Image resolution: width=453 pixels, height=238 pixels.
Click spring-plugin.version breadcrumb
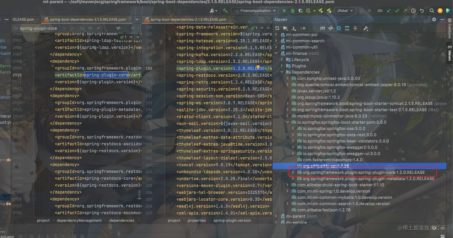pos(232,220)
